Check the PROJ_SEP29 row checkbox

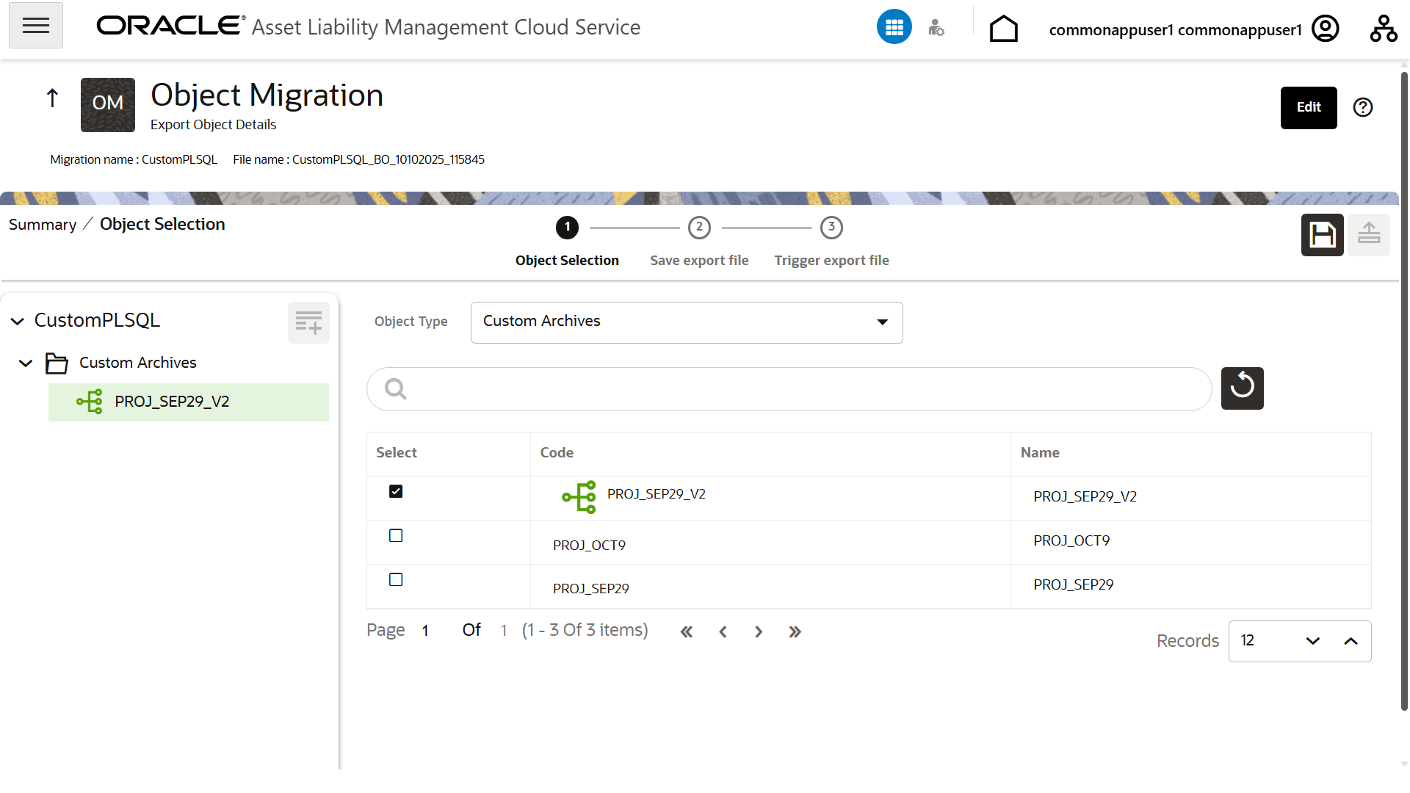(x=396, y=579)
